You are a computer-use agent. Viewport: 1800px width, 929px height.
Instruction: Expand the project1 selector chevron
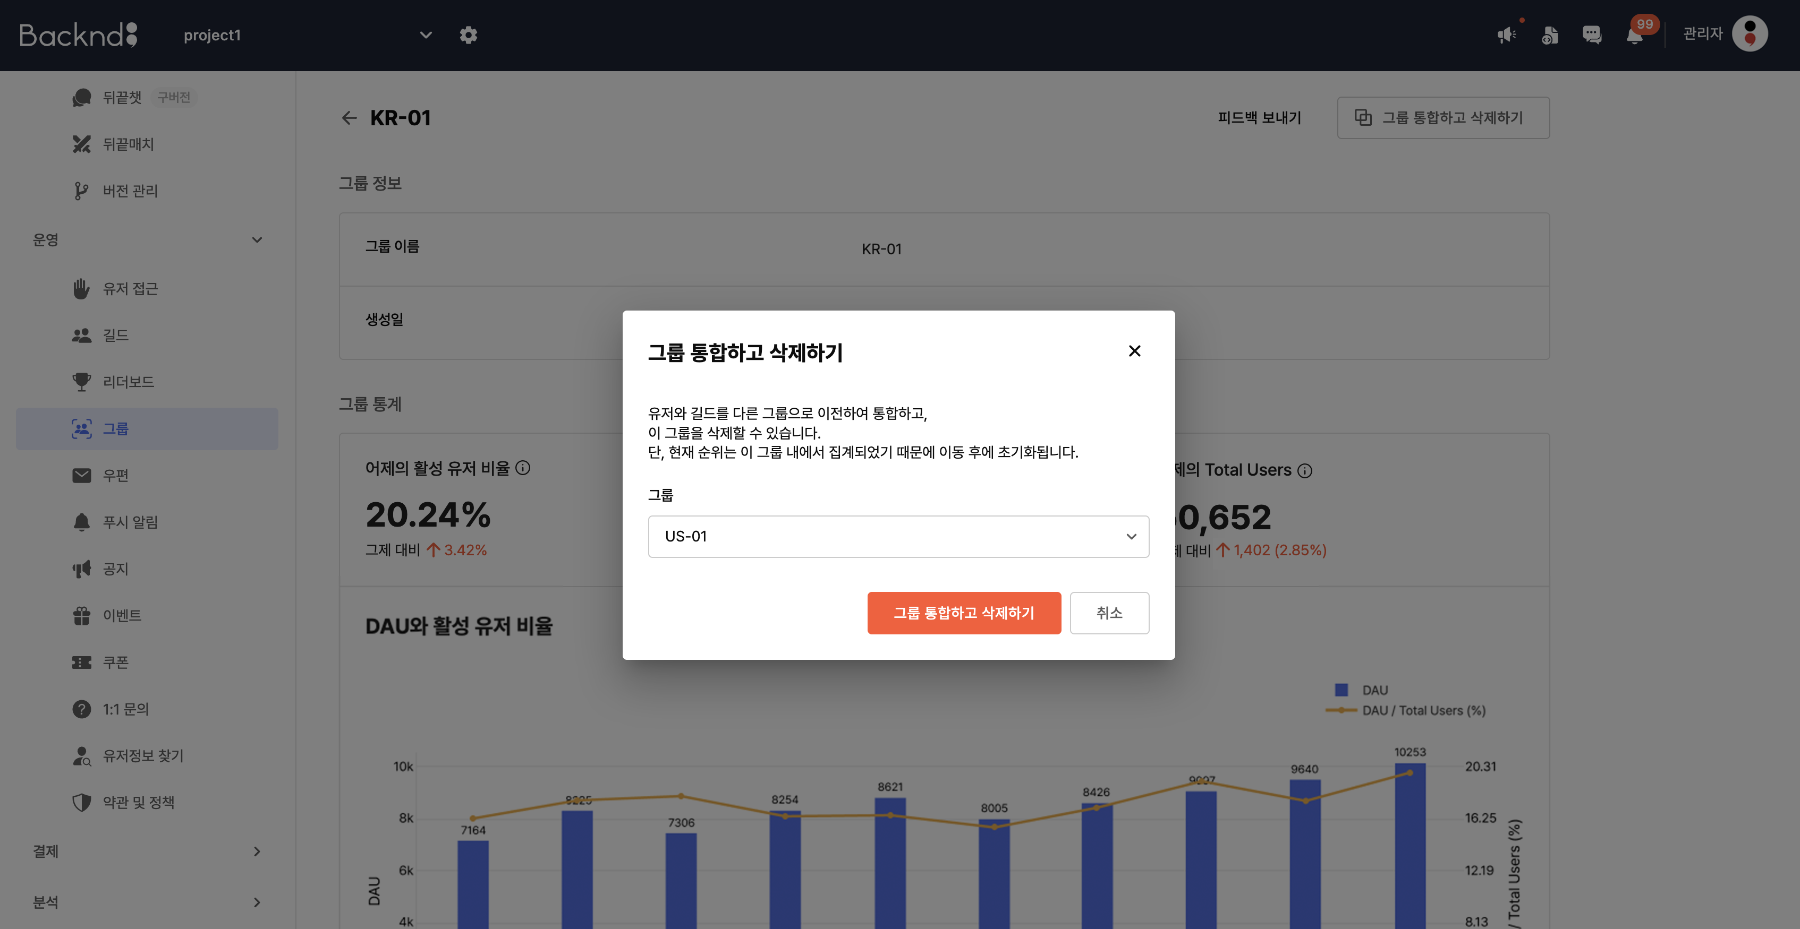(x=426, y=35)
